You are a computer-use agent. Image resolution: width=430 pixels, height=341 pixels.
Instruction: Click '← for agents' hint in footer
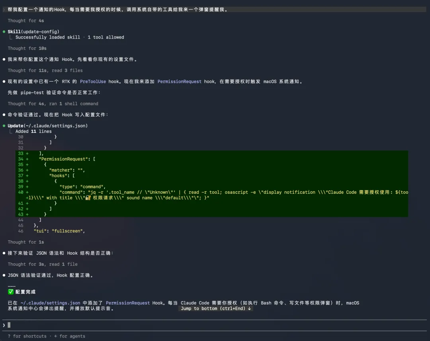click(70, 336)
